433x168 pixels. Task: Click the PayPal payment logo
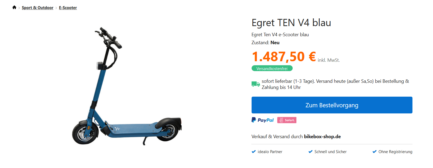[263, 120]
